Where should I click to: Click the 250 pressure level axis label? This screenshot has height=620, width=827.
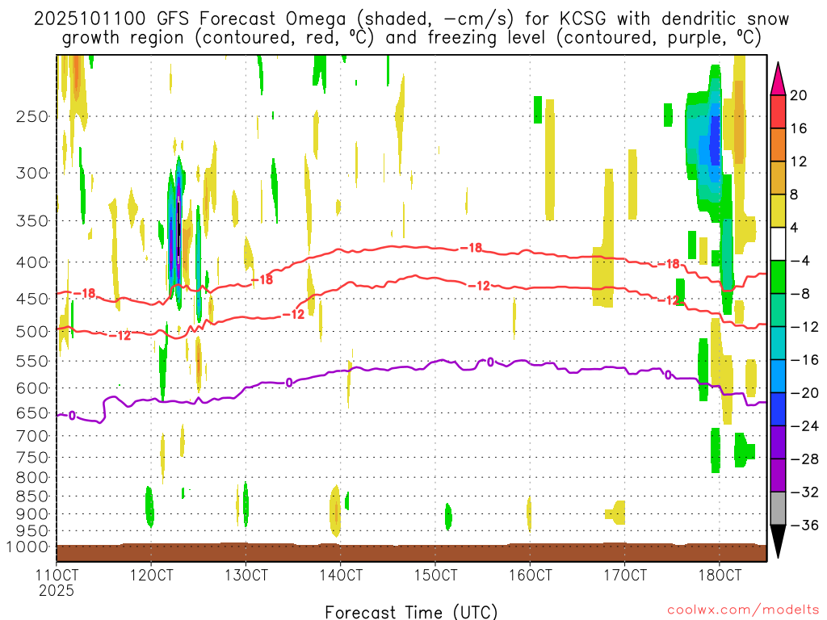[x=31, y=116]
